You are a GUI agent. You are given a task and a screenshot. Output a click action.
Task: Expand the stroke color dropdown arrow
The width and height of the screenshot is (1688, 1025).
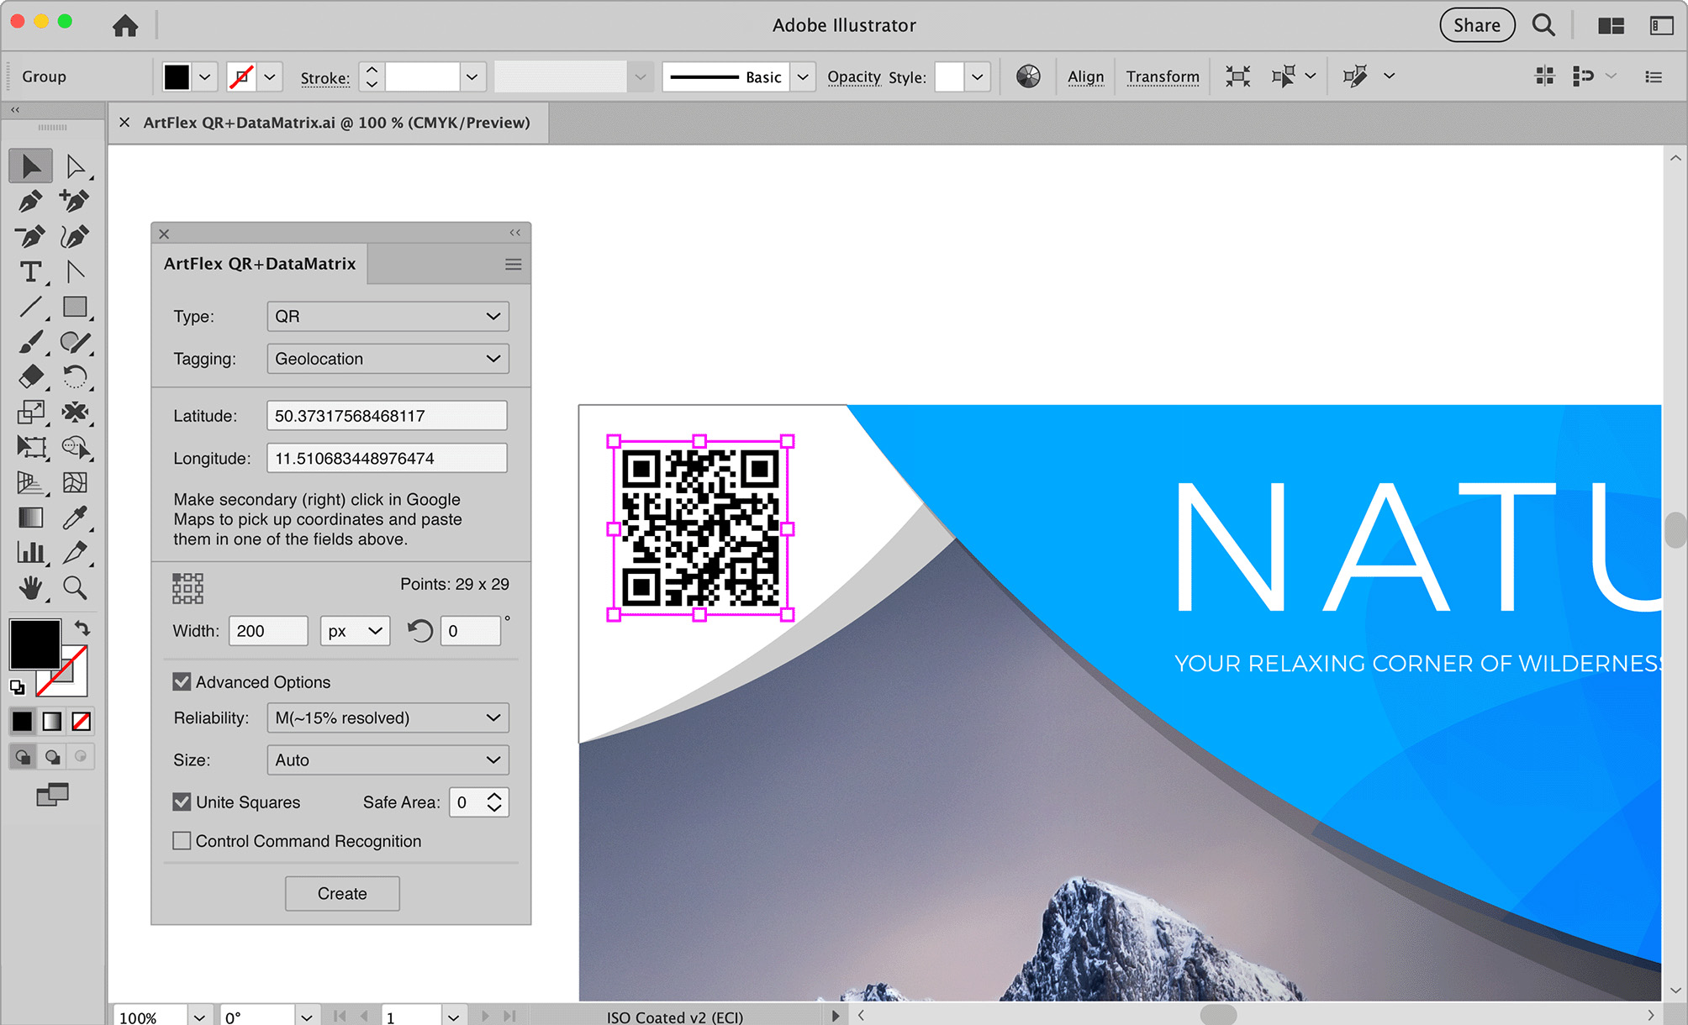(x=269, y=77)
